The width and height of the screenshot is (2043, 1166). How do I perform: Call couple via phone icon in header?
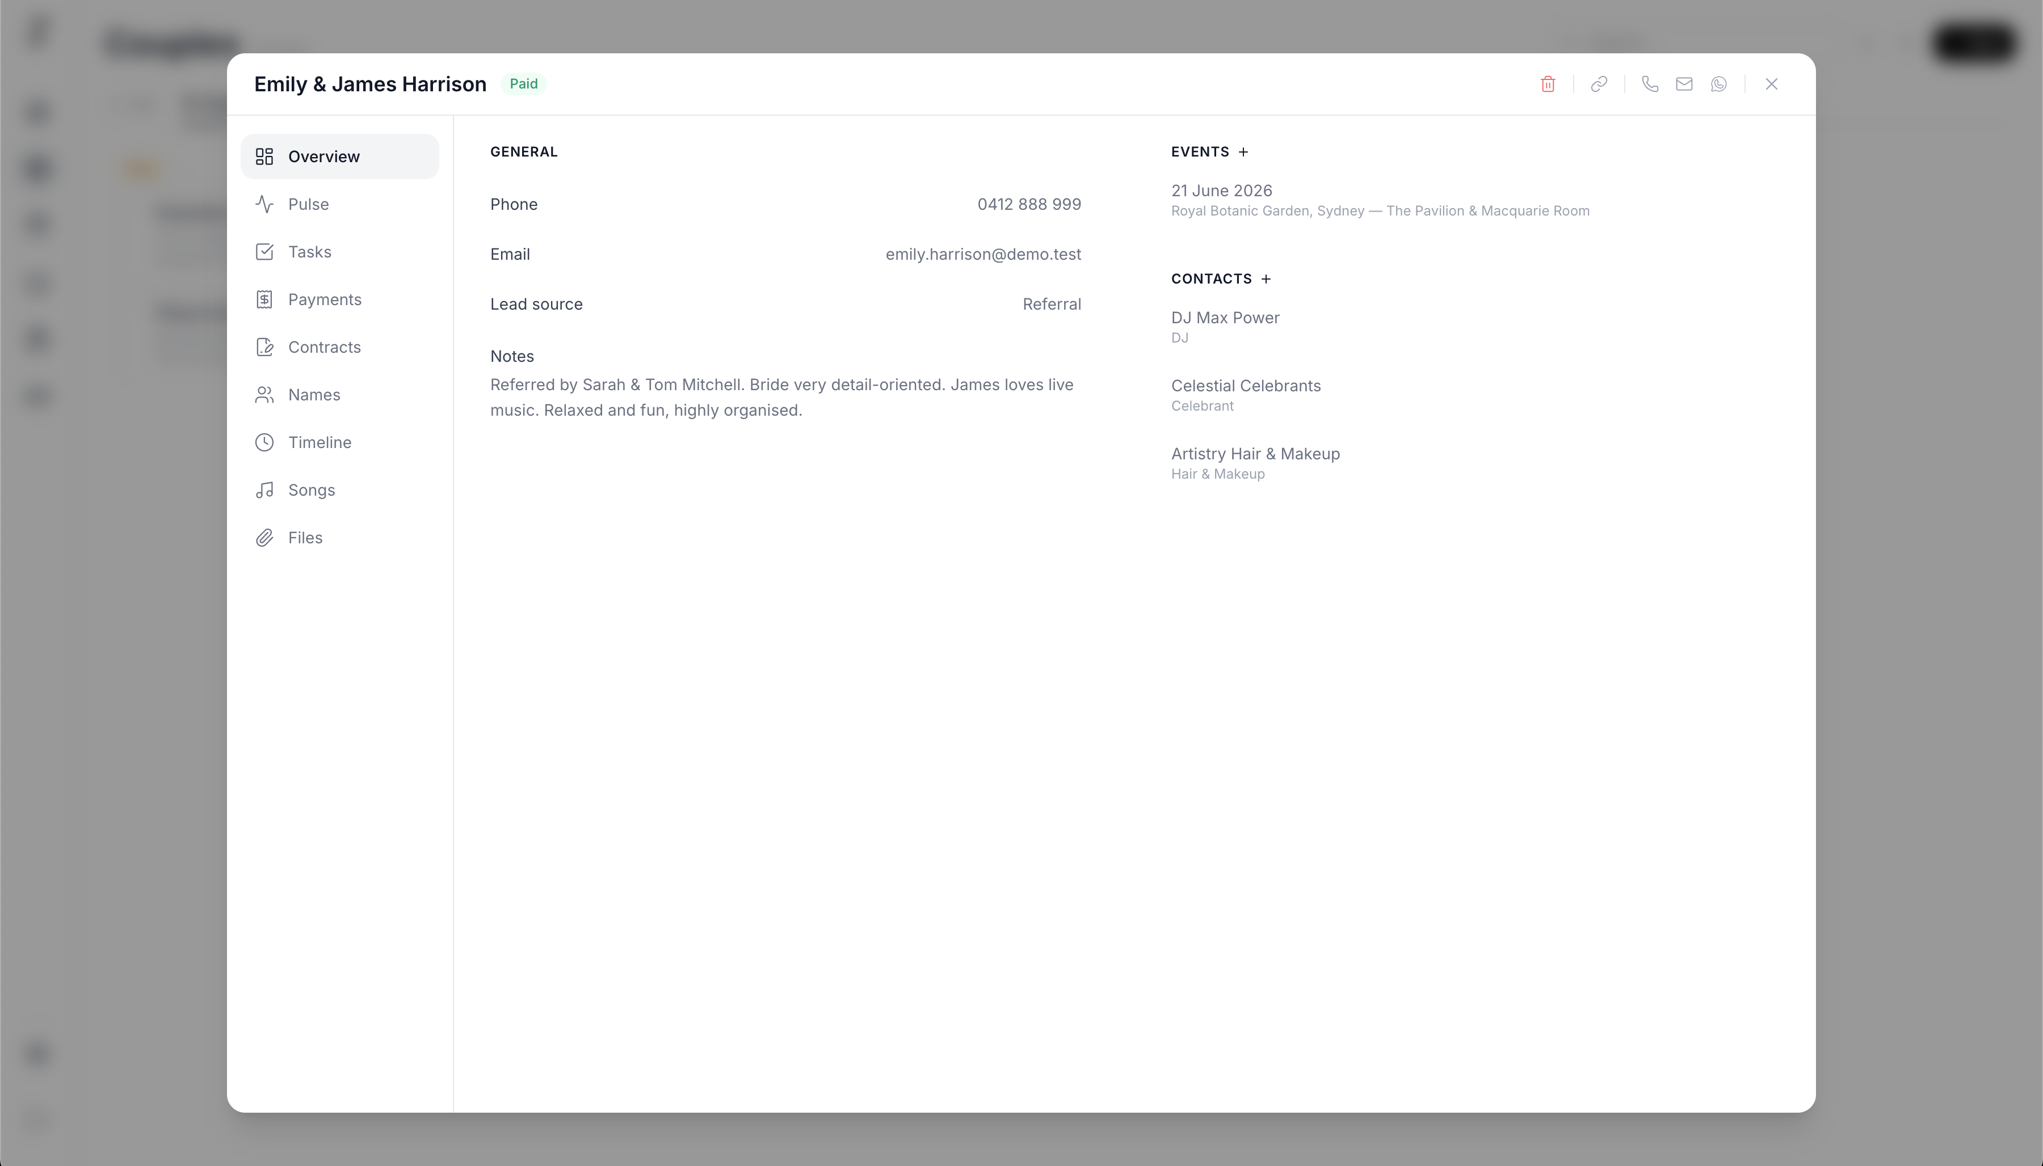coord(1650,84)
